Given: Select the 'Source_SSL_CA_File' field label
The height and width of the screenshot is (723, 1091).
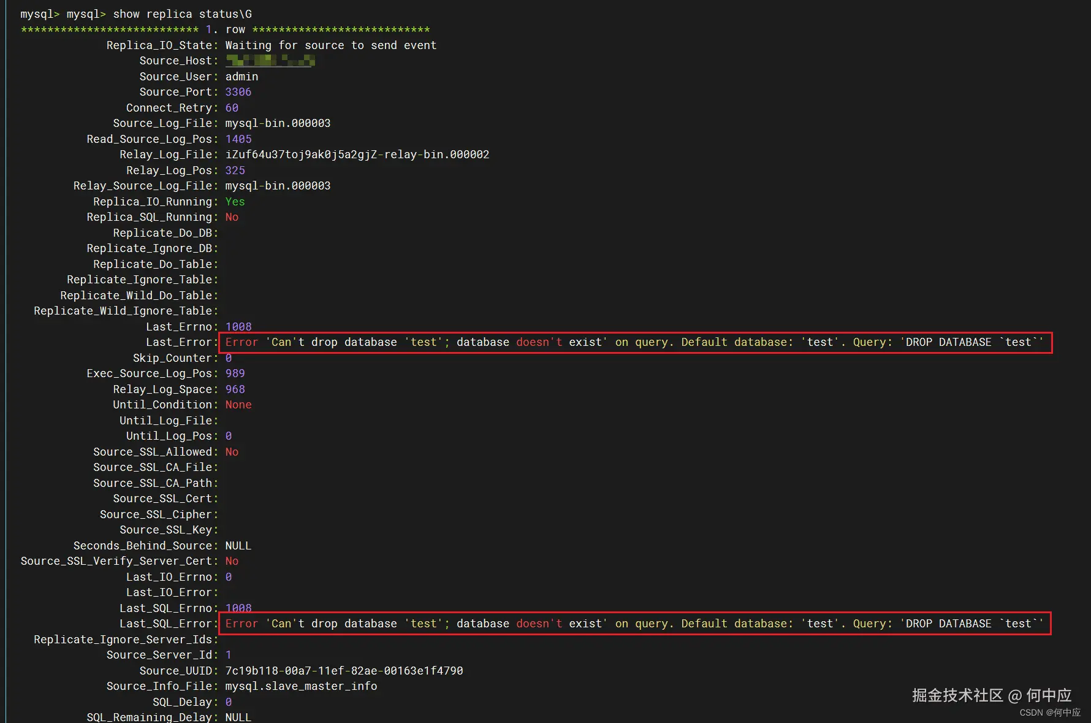Looking at the screenshot, I should [153, 467].
